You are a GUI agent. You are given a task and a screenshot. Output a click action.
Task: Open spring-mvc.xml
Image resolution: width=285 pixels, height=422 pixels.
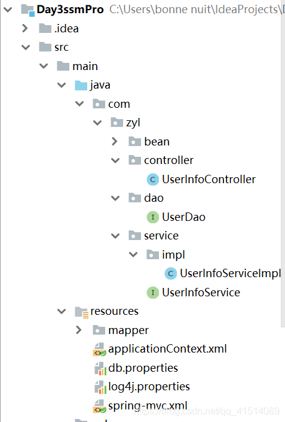(148, 406)
